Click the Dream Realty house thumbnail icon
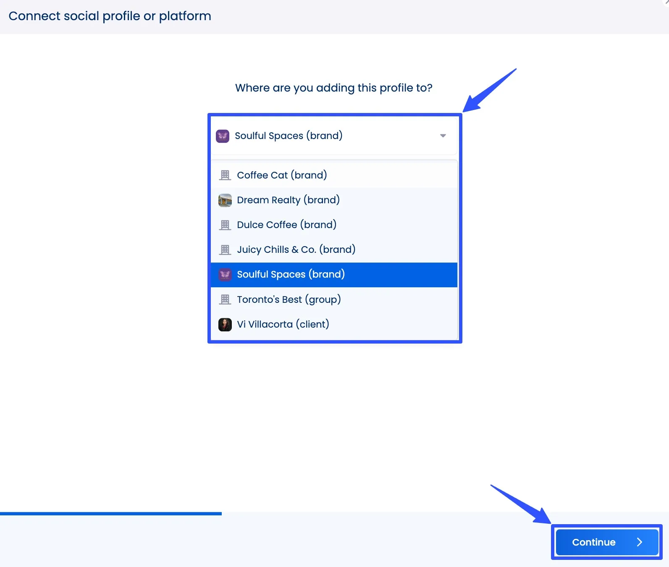669x567 pixels. point(225,200)
